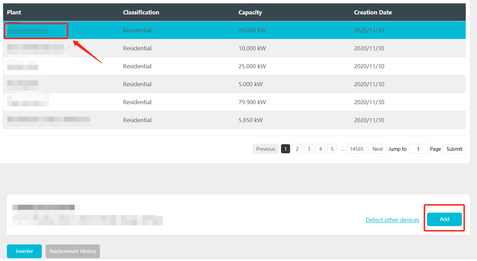Open the Detect other devices link
This screenshot has height=261, width=477.
click(392, 220)
